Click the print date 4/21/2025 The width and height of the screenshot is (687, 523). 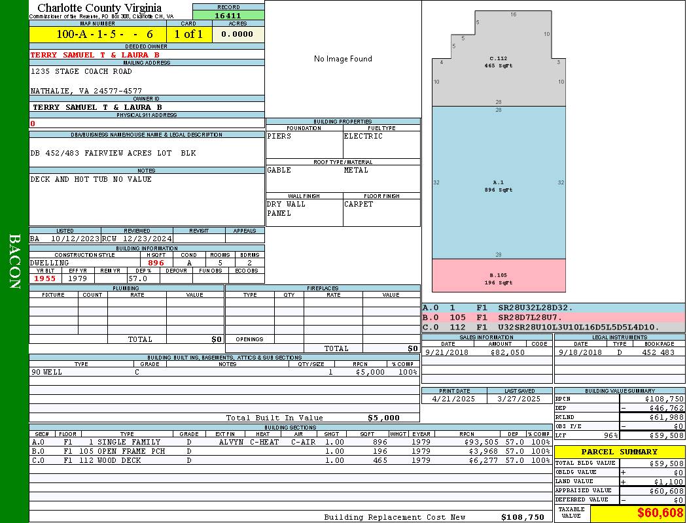pyautogui.click(x=453, y=399)
